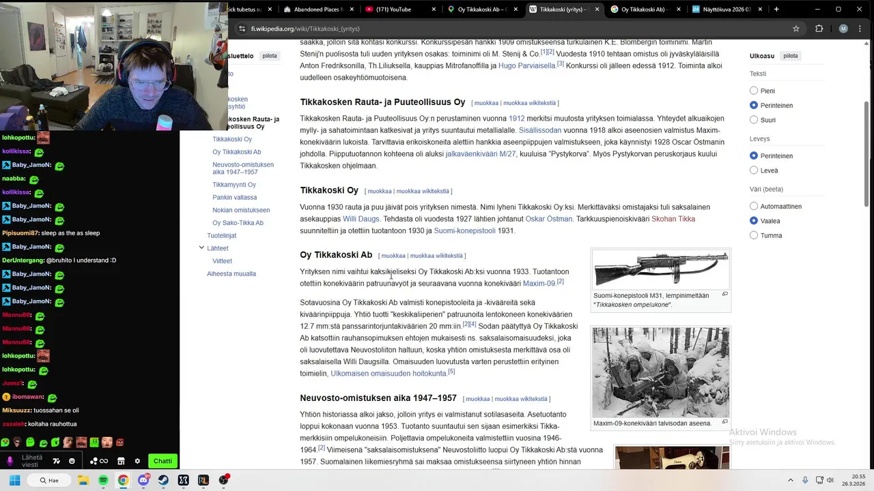Click the microphone icon in system tray
Viewport: 874px width, 491px height.
coord(805,480)
